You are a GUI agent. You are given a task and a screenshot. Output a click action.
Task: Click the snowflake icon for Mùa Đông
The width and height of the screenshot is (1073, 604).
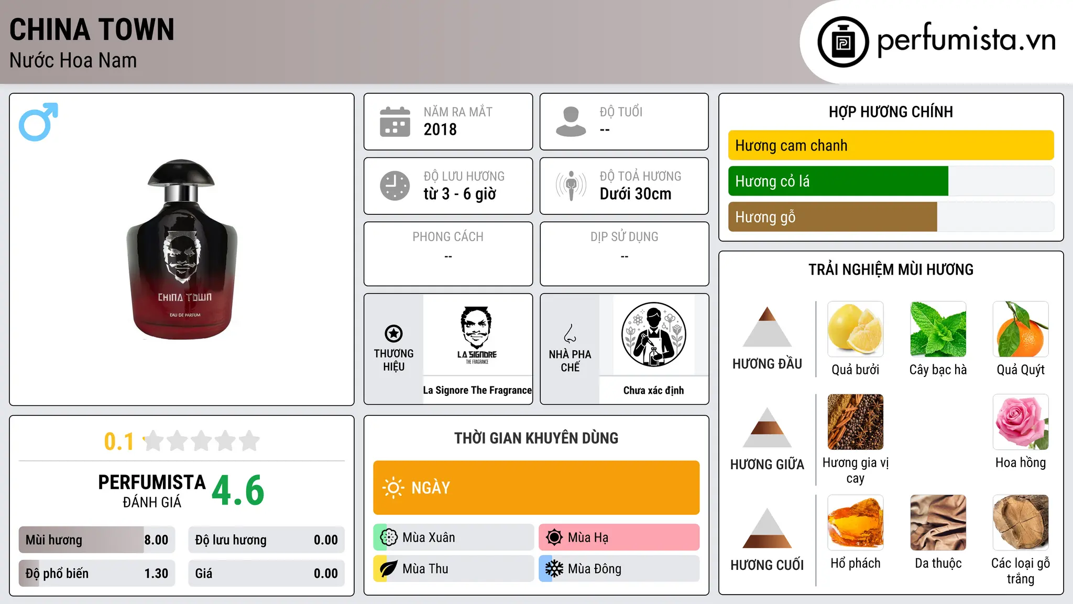[554, 569]
